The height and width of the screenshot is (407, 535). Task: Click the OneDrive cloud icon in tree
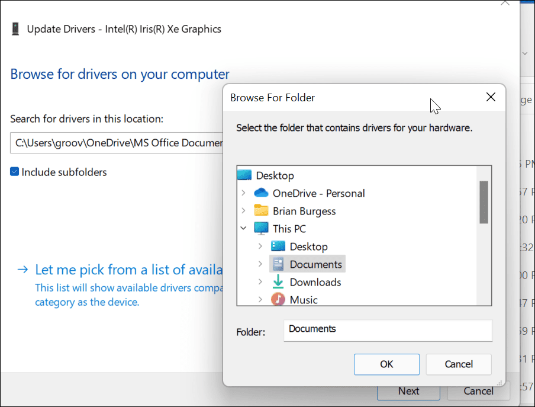click(261, 193)
